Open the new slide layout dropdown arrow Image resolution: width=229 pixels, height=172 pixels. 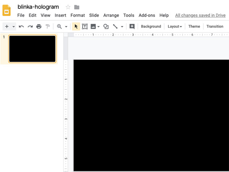click(x=14, y=27)
